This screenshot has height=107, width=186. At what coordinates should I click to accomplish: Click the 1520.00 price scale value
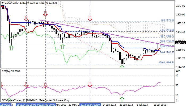point(181,15)
